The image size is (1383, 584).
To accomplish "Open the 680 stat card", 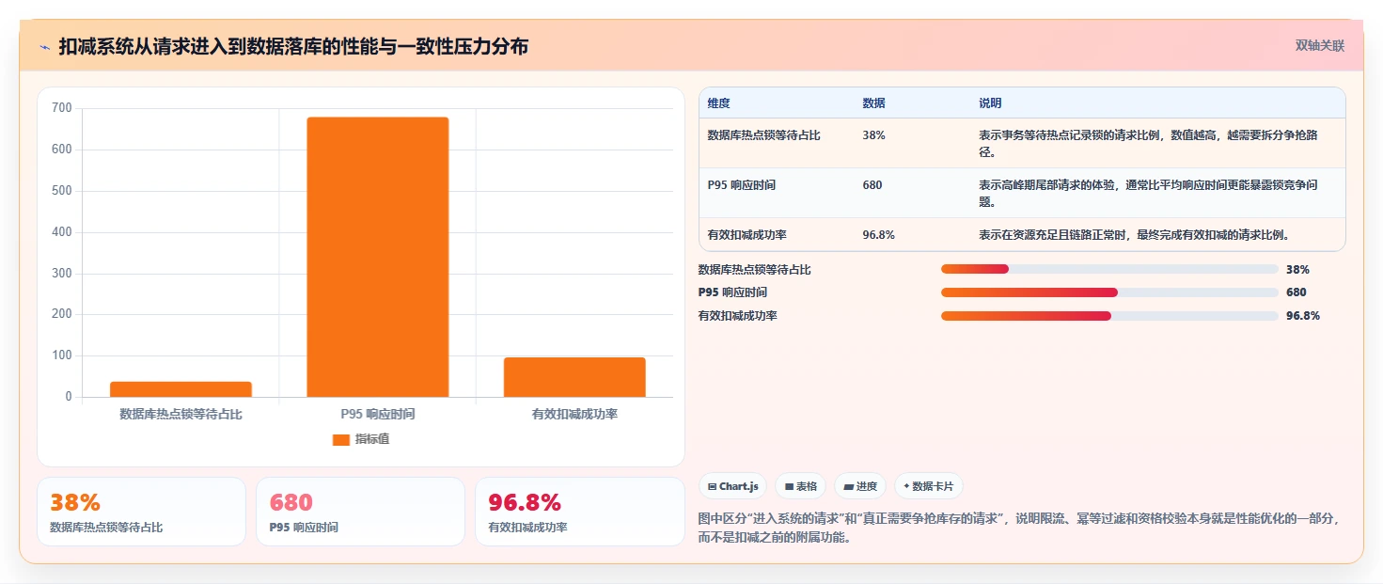I will pyautogui.click(x=360, y=512).
